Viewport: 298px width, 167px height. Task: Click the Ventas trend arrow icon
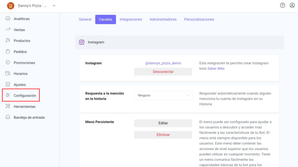tap(8, 30)
